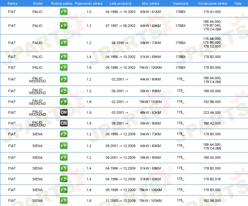Click ON diesel icon in 188 A2.000 row
Screen dimensions: 248x206
(x=63, y=123)
